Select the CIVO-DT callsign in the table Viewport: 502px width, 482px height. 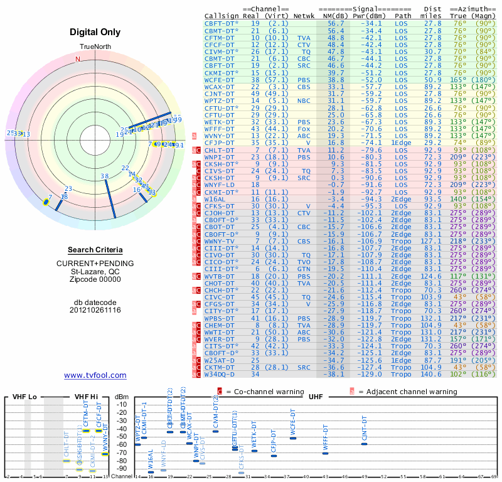(220, 255)
